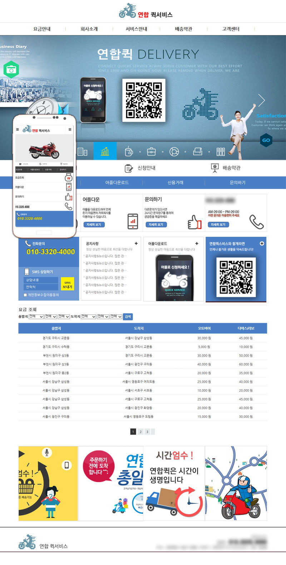The height and width of the screenshot is (565, 286).
Task: Click the printer icon in banner strip
Action: 198,152
